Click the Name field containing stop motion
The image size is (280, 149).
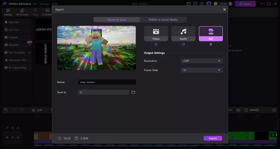click(x=107, y=82)
